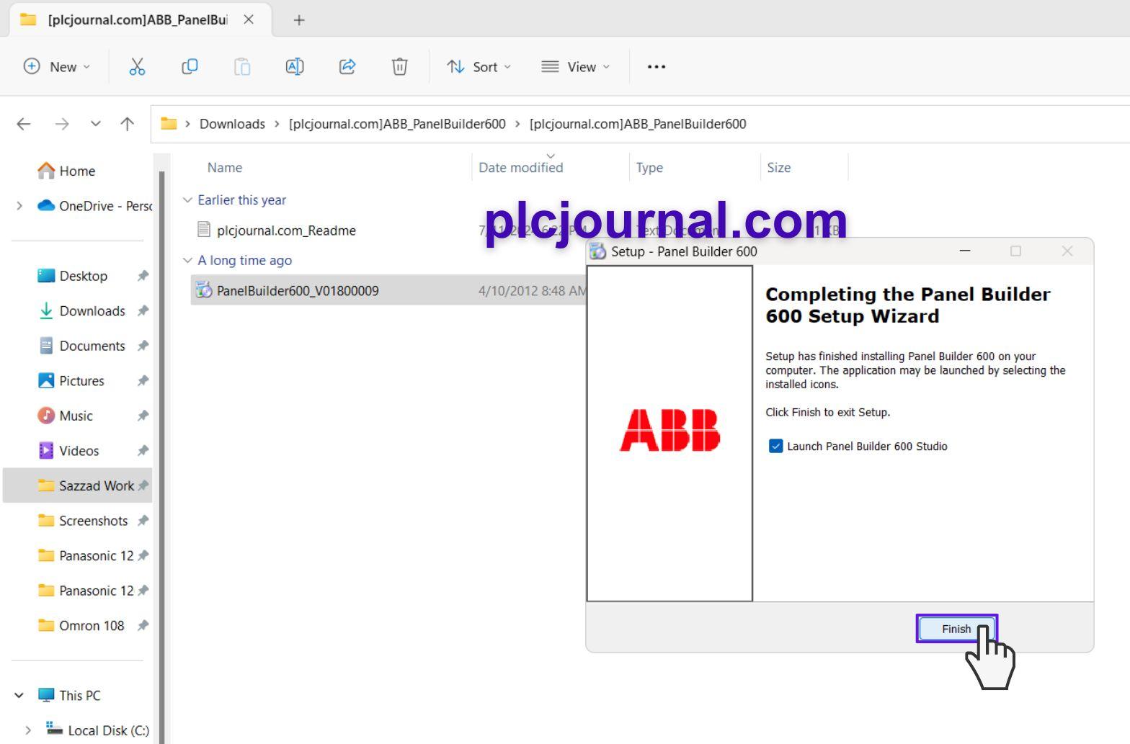Click the breadcrumb folder icon
The image size is (1130, 744).
pos(169,124)
